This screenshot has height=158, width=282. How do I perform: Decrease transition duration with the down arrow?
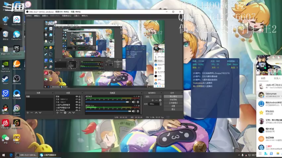161,105
